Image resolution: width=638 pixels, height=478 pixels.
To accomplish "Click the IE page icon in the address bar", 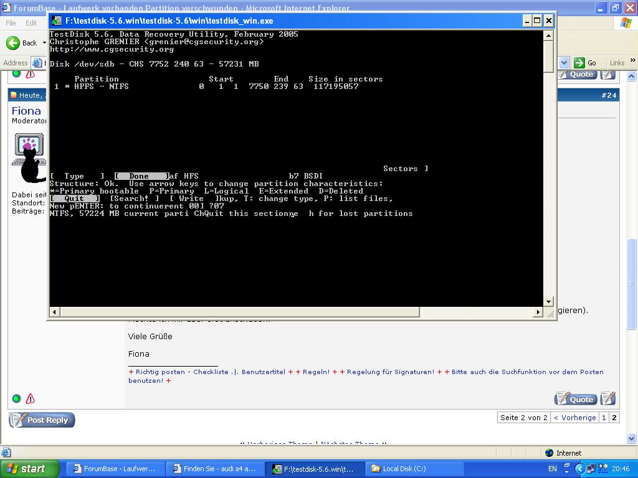I will [x=37, y=63].
